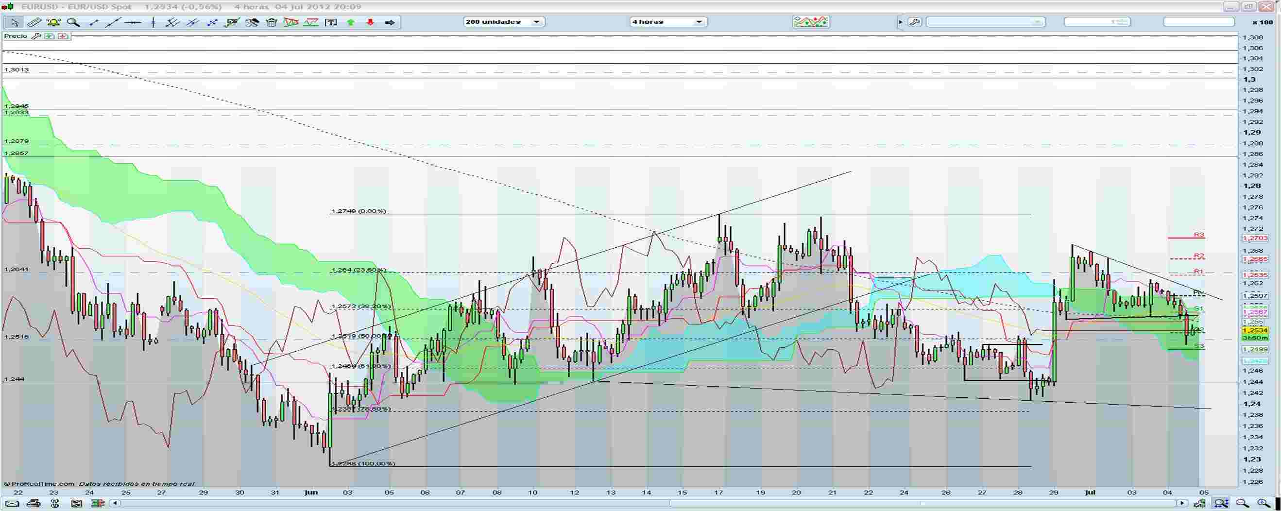Click the email chart icon
The image size is (1281, 511).
12,503
